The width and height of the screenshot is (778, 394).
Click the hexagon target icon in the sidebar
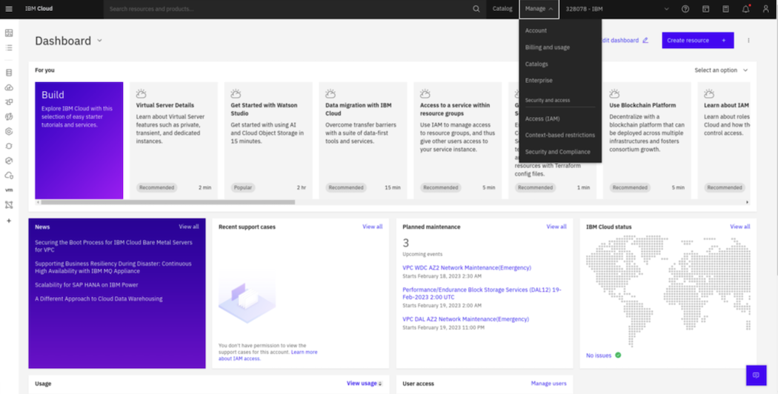(x=9, y=132)
